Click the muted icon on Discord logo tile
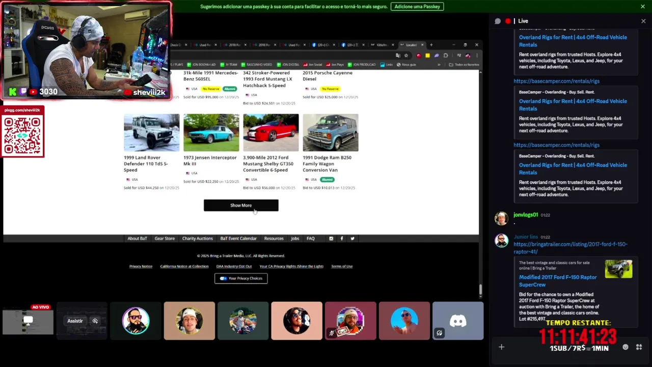Image resolution: width=652 pixels, height=367 pixels. coord(439,333)
